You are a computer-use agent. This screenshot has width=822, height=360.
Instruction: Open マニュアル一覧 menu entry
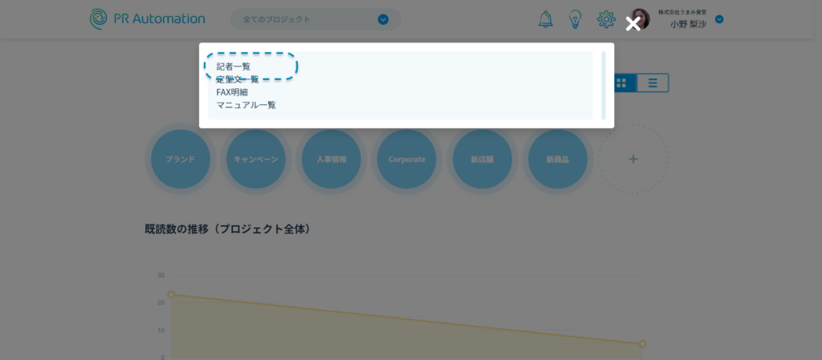tap(246, 105)
